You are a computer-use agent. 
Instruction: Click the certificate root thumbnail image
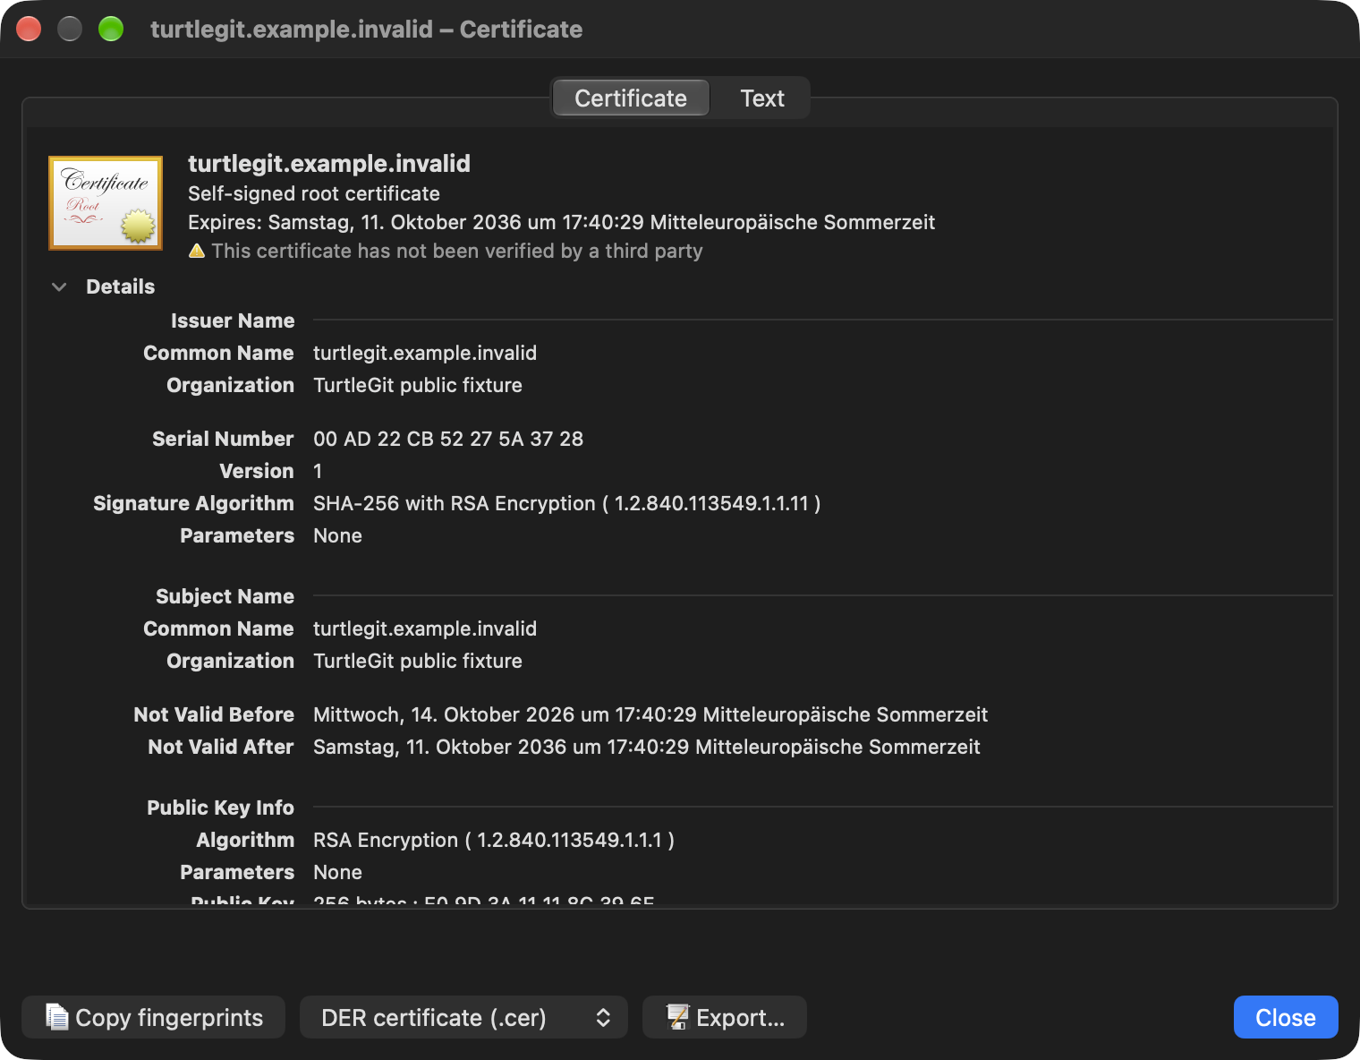pos(106,203)
